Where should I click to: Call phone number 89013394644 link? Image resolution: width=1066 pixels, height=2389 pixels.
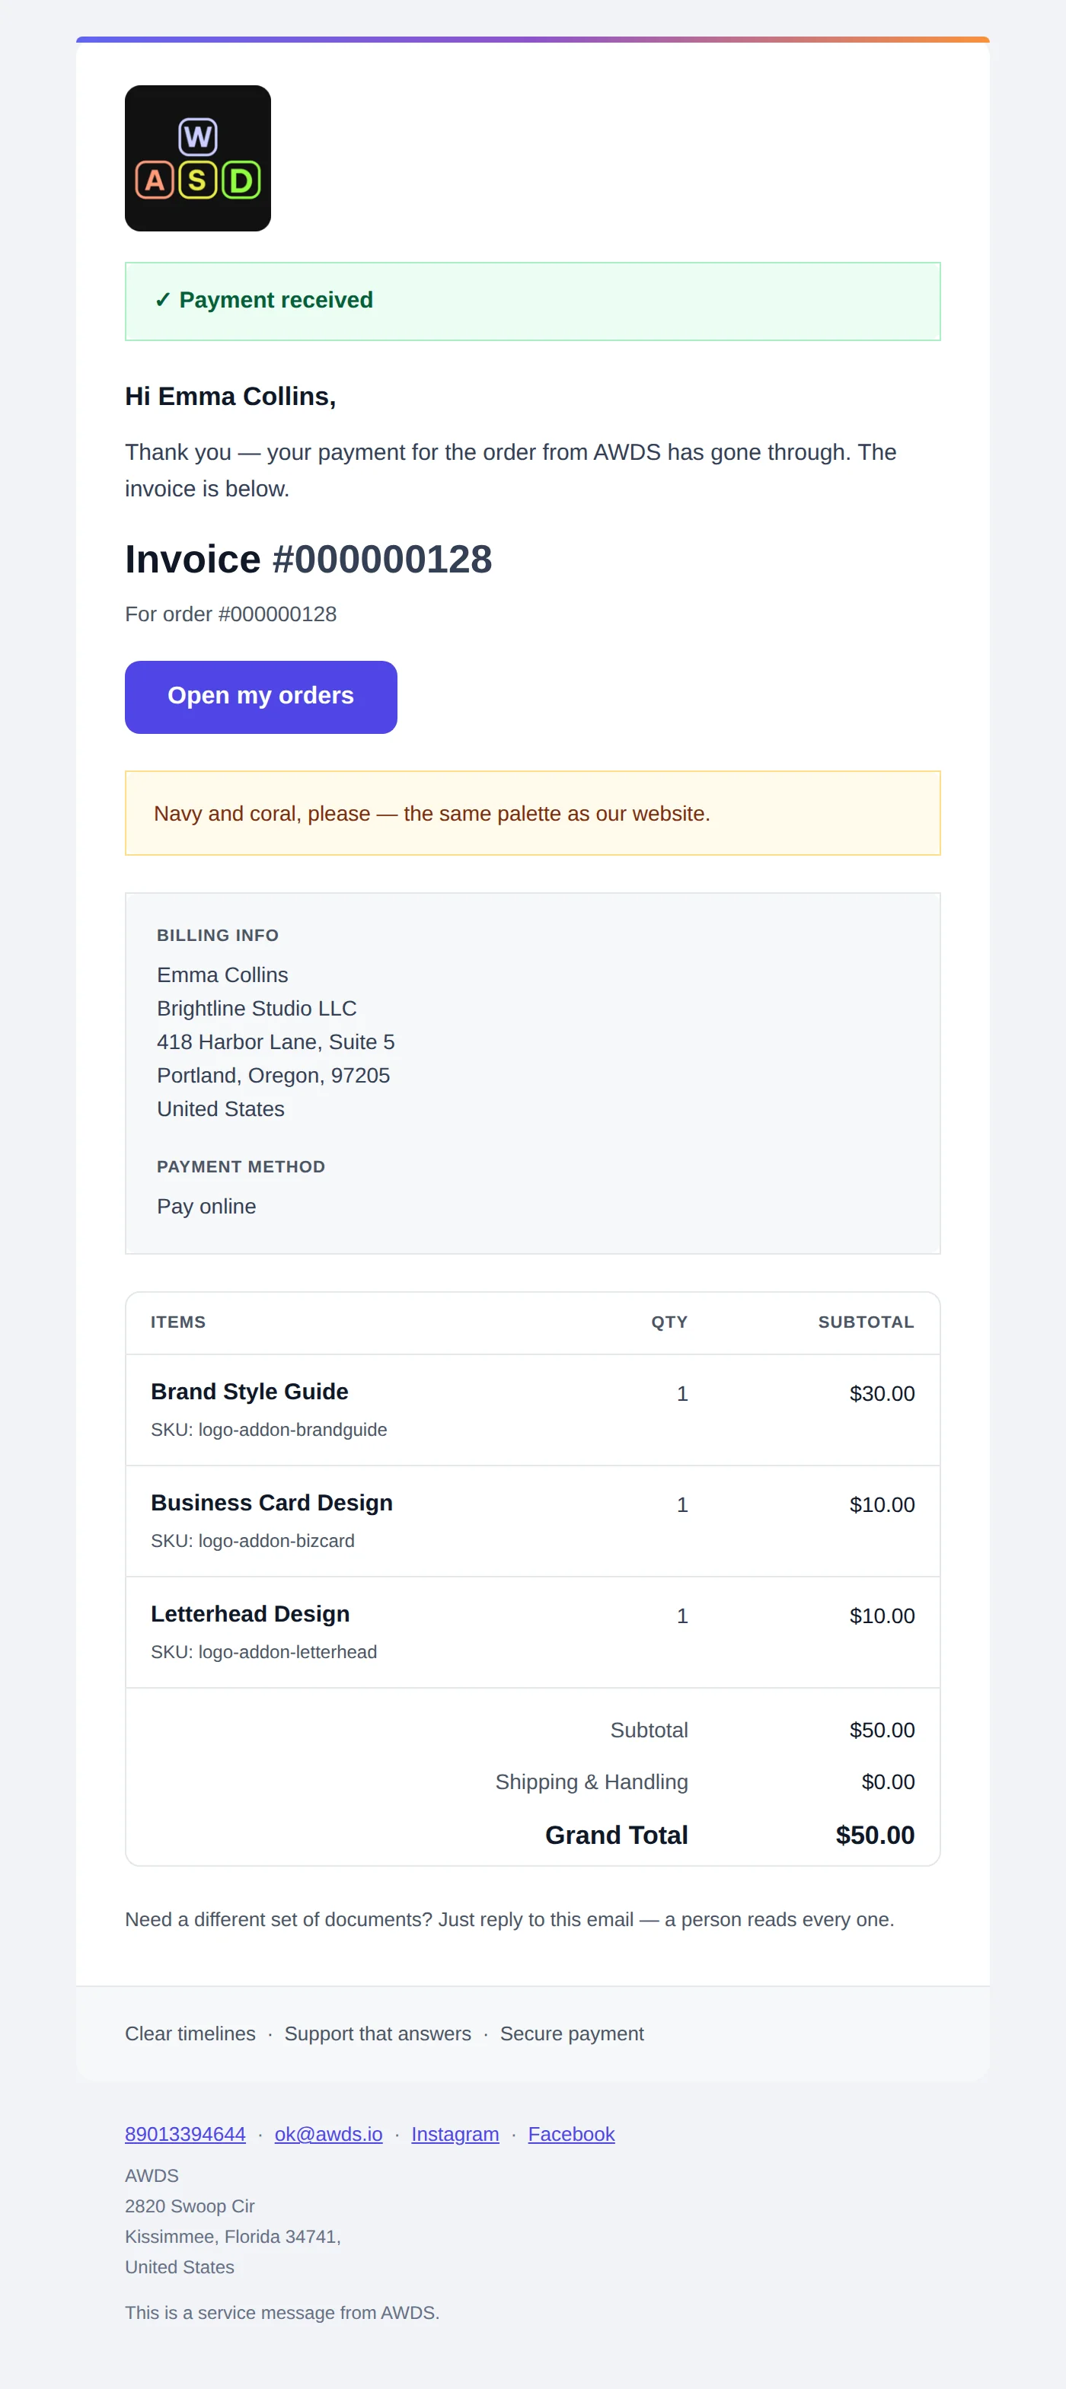(x=186, y=2134)
